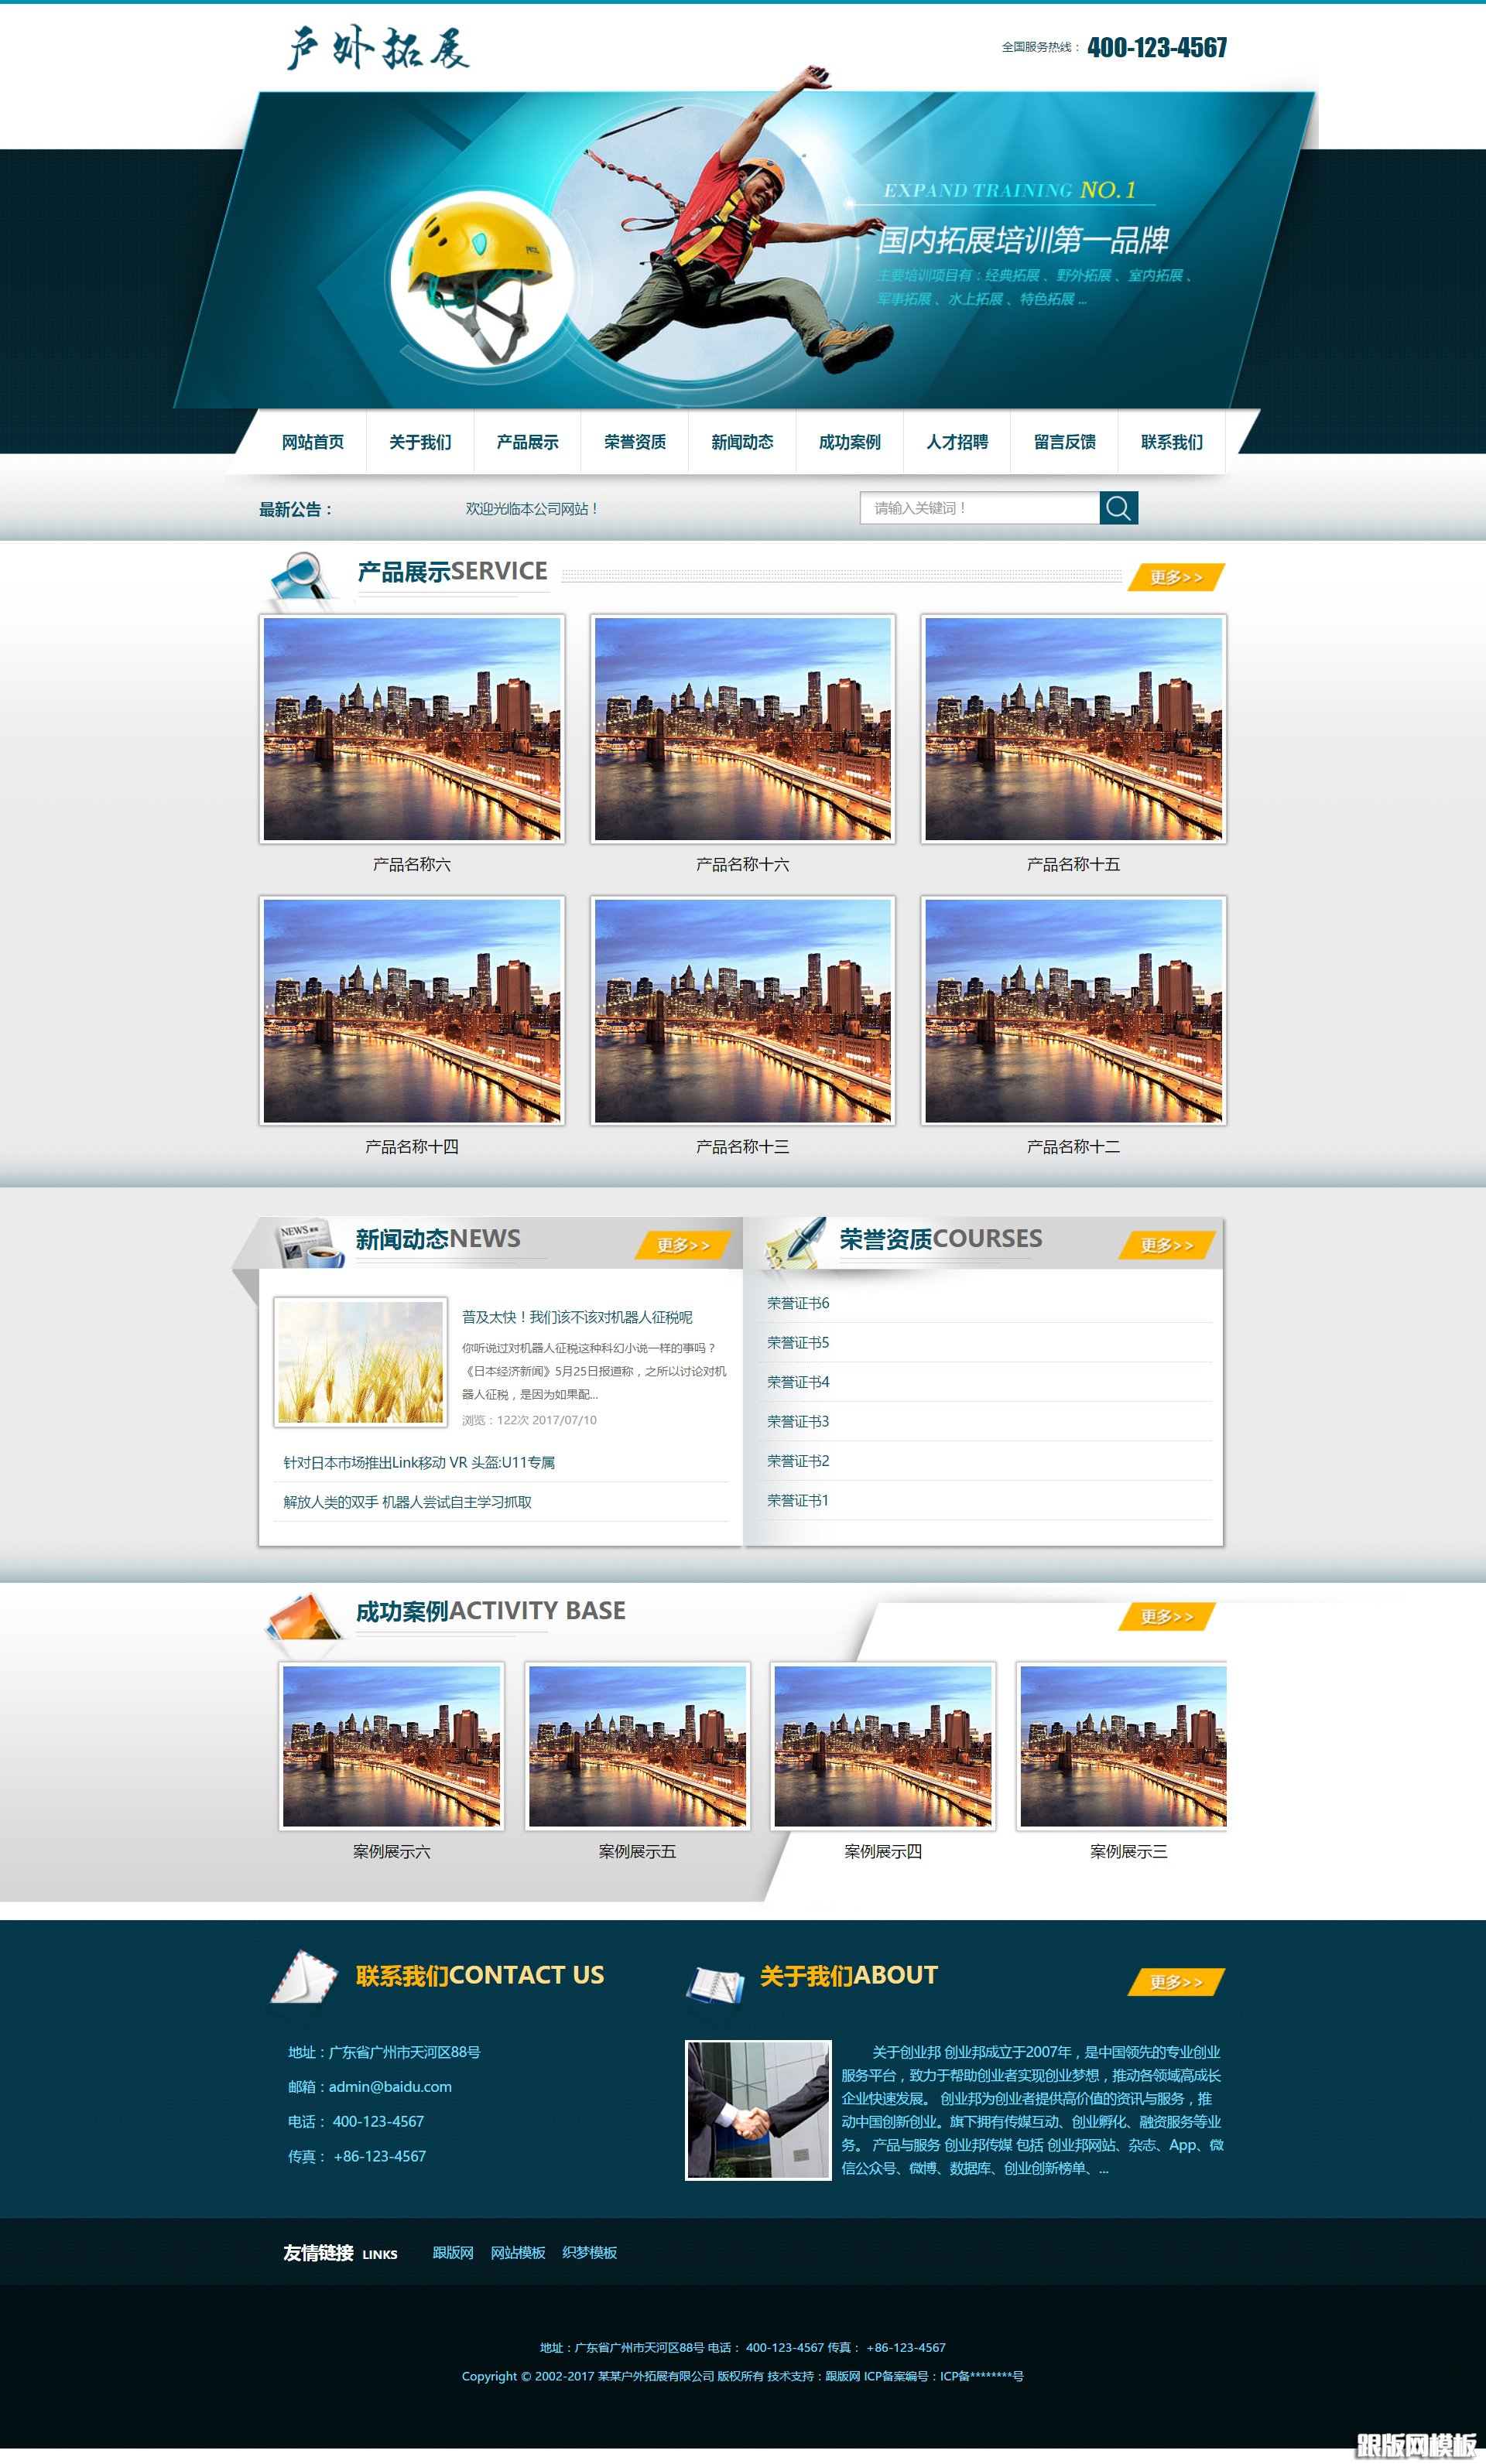Click the 织梦模板 friendly link
Screen dimensions: 1486x2464
(x=590, y=2252)
